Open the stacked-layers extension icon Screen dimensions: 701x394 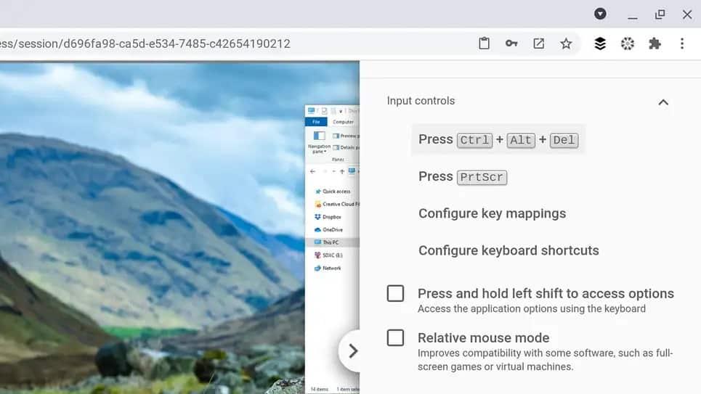click(600, 44)
